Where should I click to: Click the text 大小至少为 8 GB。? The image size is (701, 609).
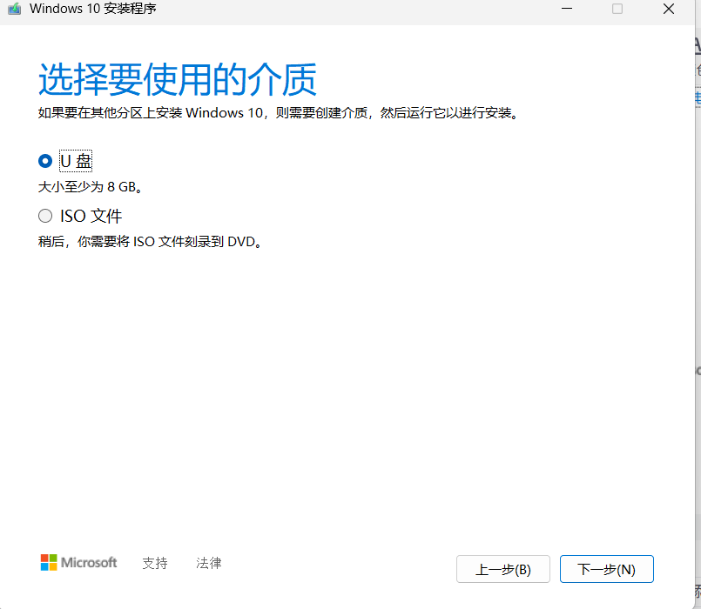point(91,187)
